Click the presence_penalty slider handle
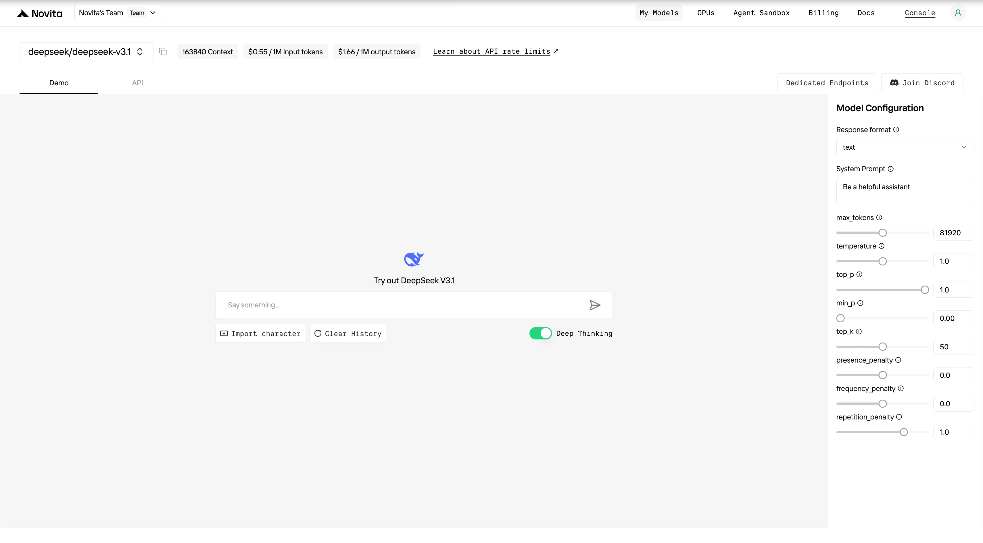Viewport: 983px width, 543px height. click(x=883, y=375)
